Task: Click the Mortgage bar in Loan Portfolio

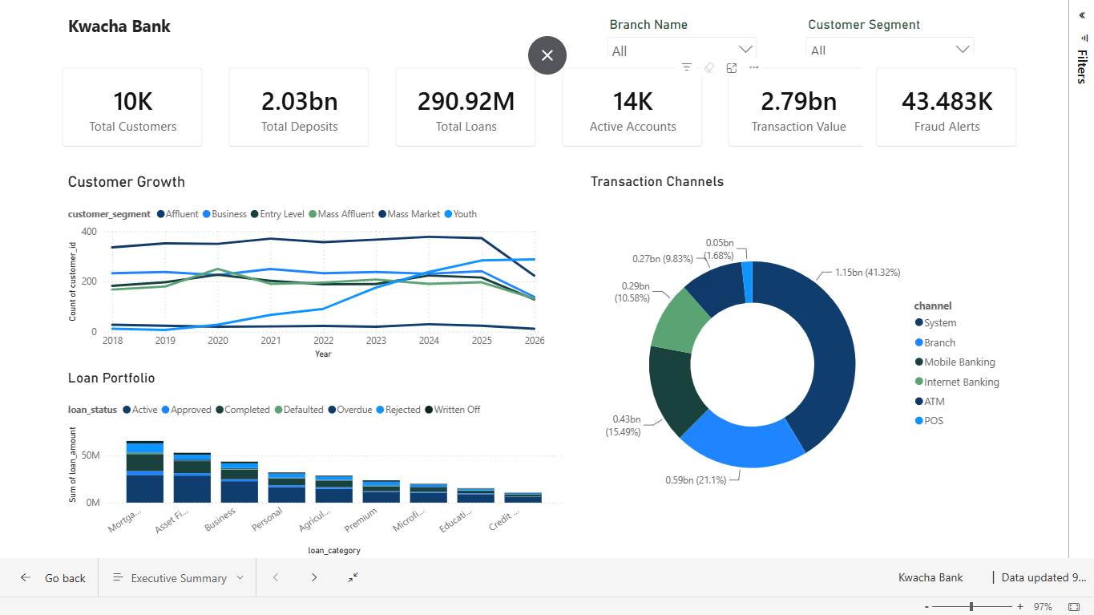Action: pyautogui.click(x=145, y=471)
